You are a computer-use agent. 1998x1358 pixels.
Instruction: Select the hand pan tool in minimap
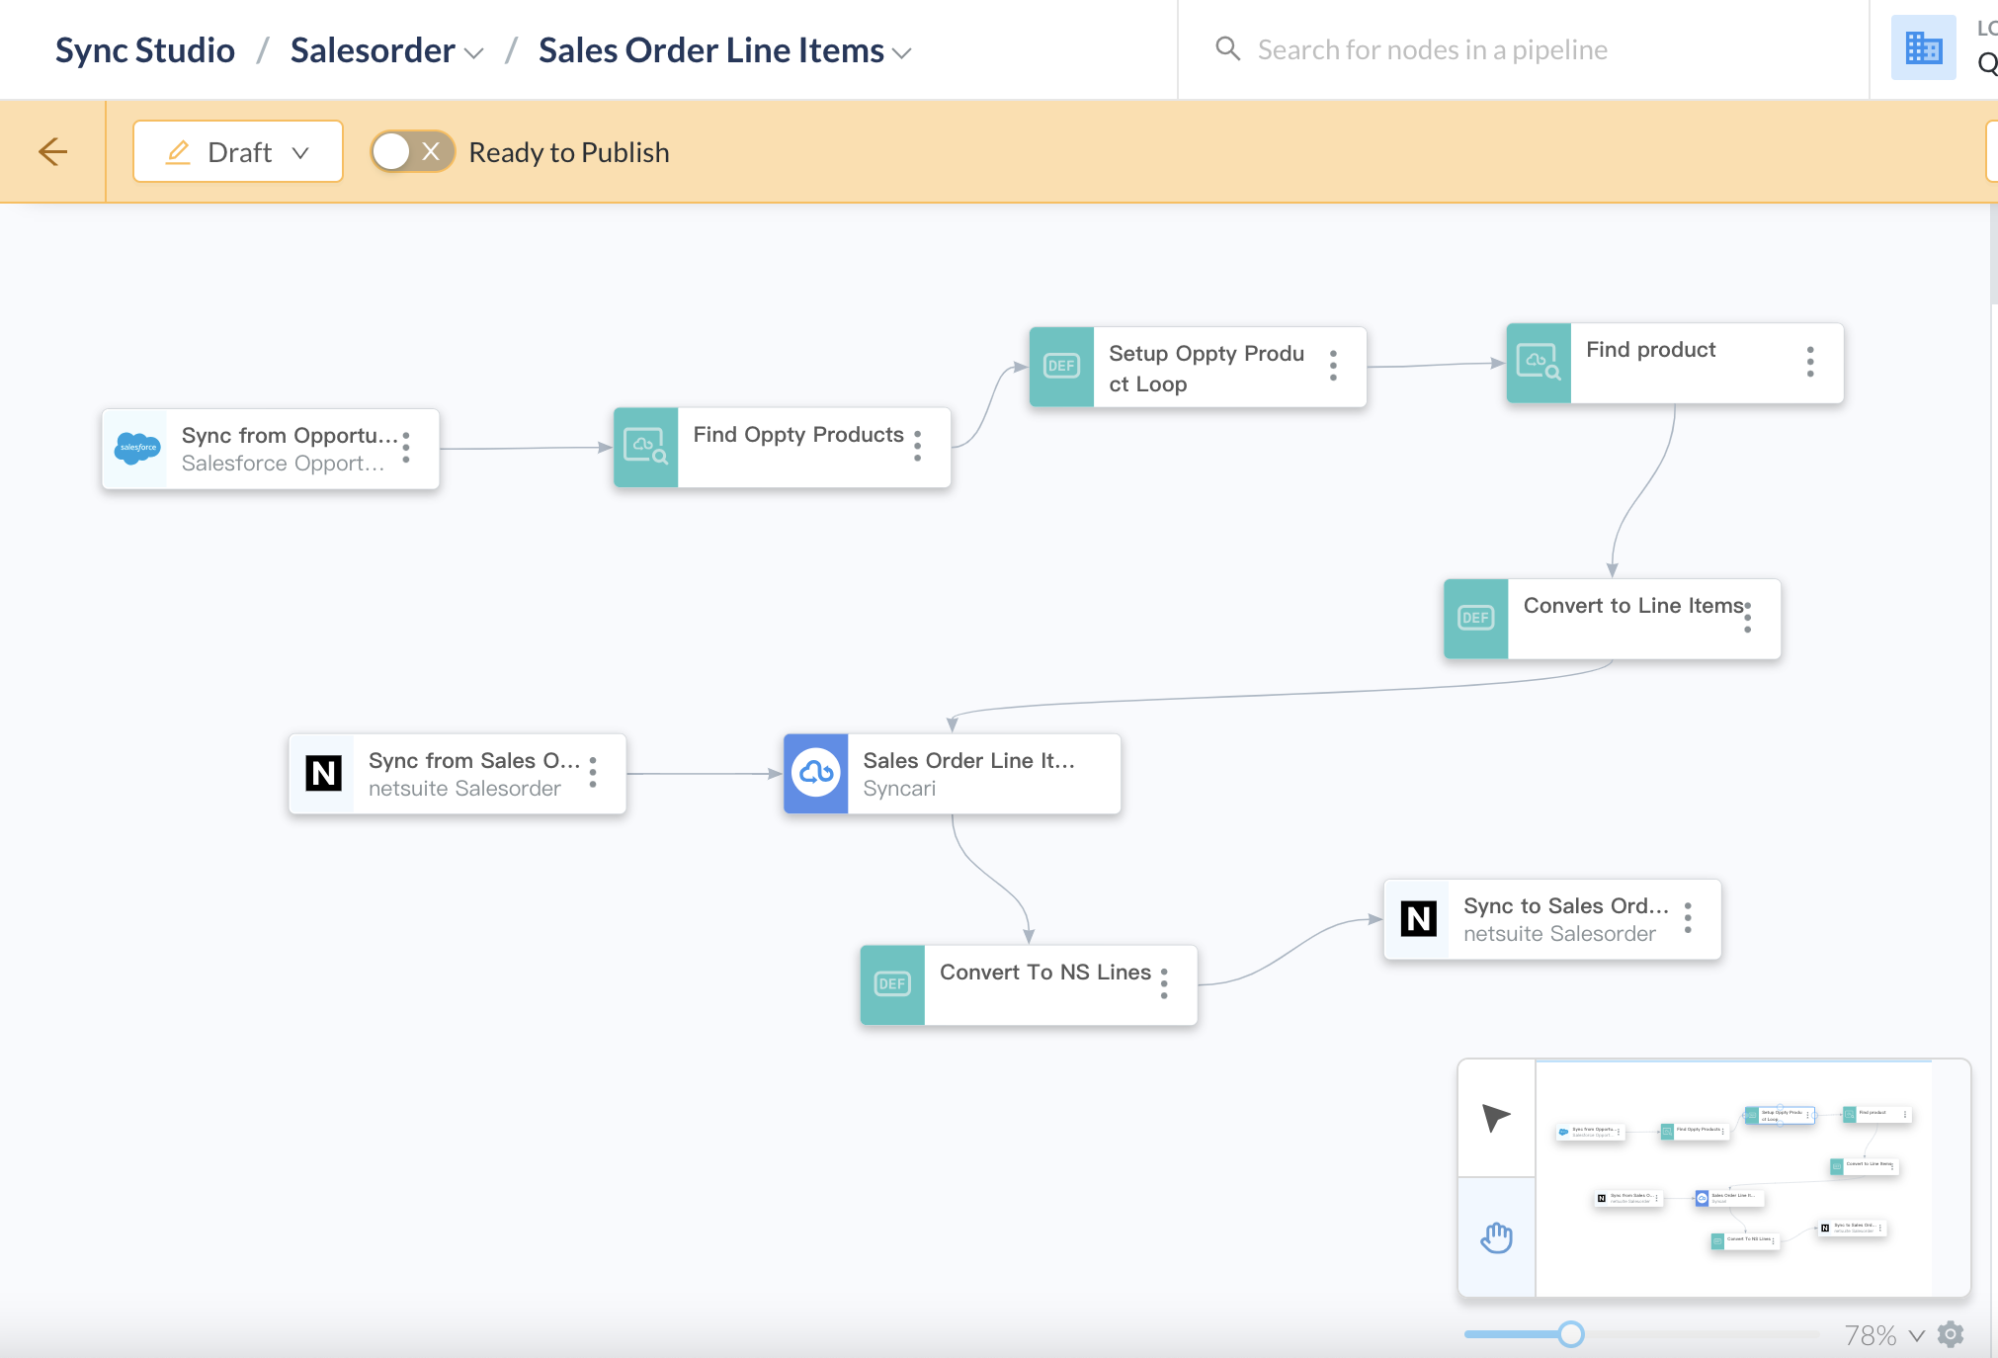(1496, 1236)
